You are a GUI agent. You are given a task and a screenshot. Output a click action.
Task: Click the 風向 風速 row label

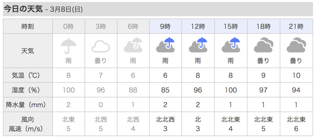click(x=28, y=124)
